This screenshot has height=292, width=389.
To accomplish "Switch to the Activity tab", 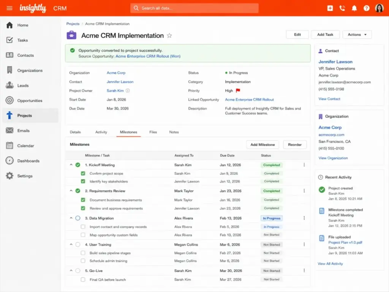I will pyautogui.click(x=101, y=132).
